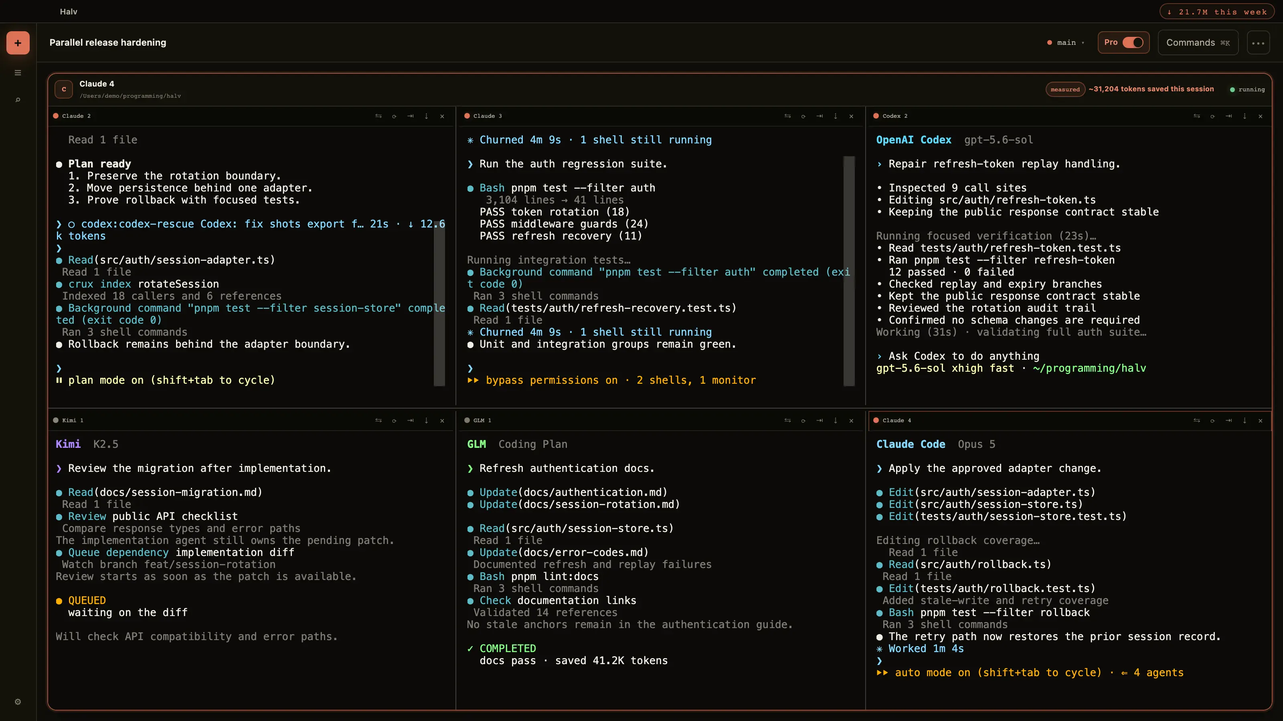Viewport: 1283px width, 721px height.
Task: Open the vertical dots menu in Codex 2 pane
Action: click(x=1245, y=116)
